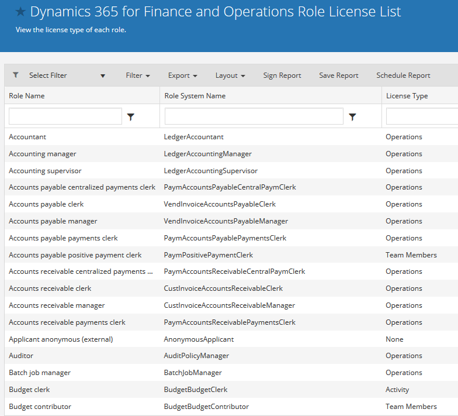The image size is (458, 416).
Task: Click the BatchJobManager cell
Action: coord(193,373)
